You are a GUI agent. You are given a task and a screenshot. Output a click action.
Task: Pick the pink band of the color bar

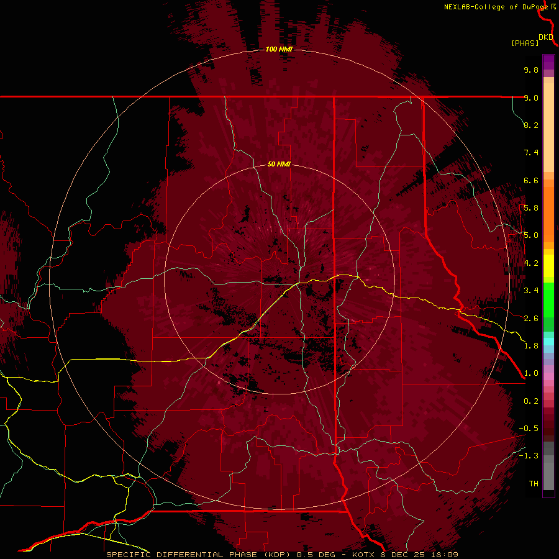coord(548,376)
